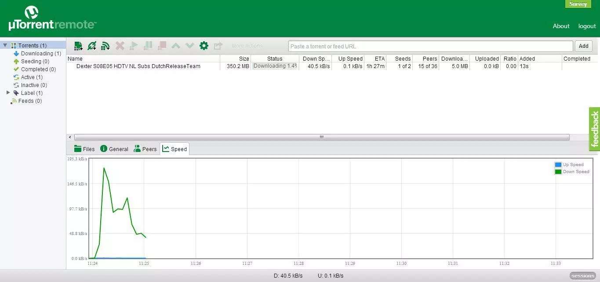Click the sessions button

[583, 276]
